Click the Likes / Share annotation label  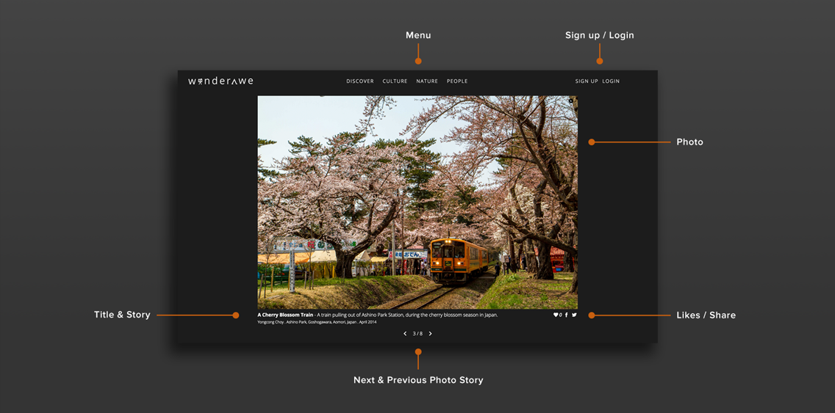pos(706,315)
